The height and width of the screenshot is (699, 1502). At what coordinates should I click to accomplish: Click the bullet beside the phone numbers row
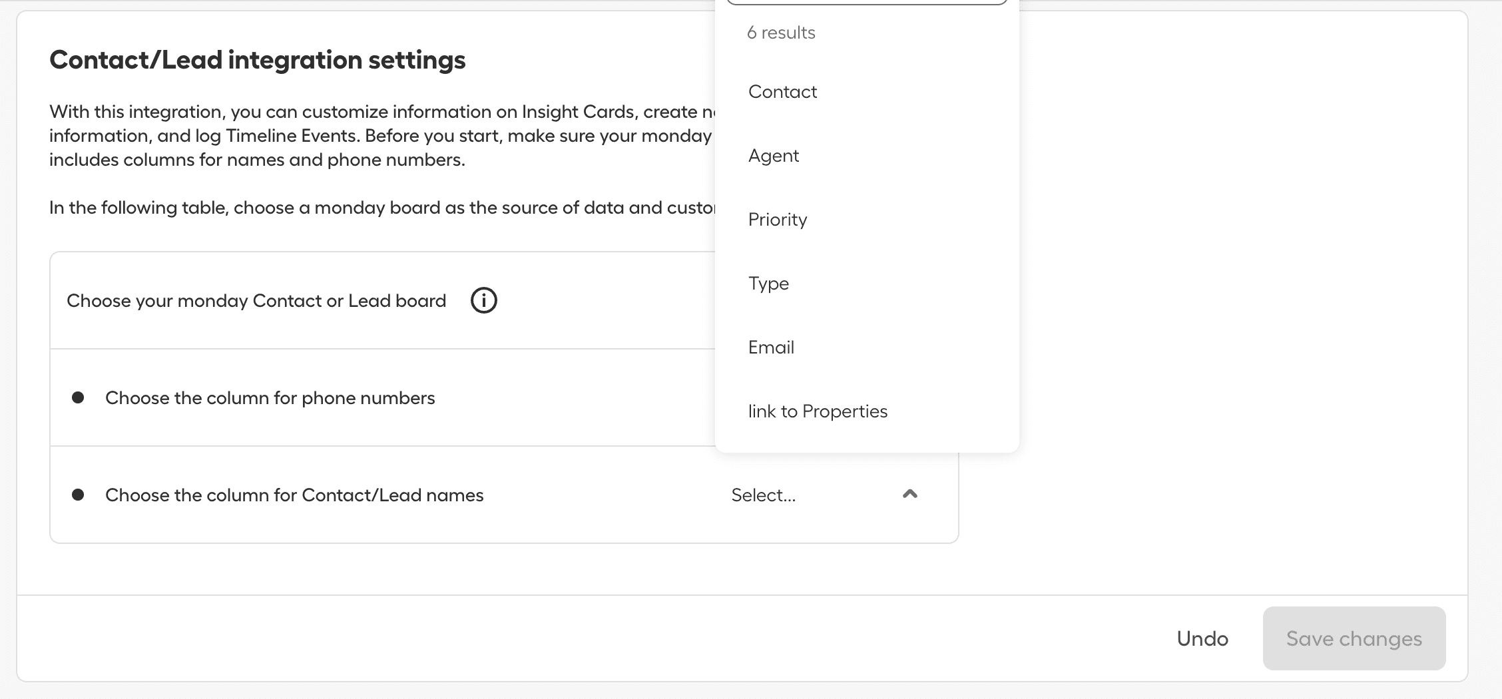(x=78, y=398)
